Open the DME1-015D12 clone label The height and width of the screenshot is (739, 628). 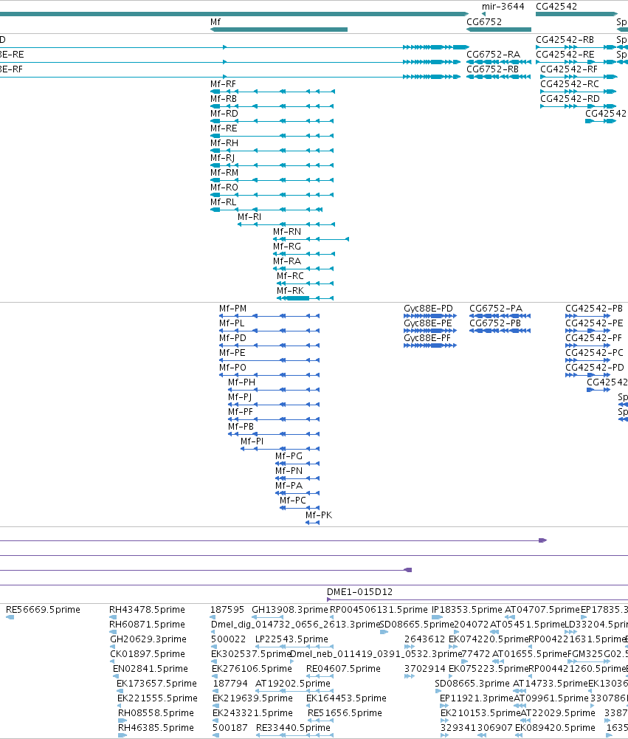tap(359, 592)
